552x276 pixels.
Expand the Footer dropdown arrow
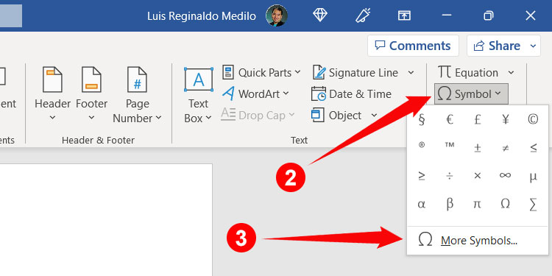91,118
